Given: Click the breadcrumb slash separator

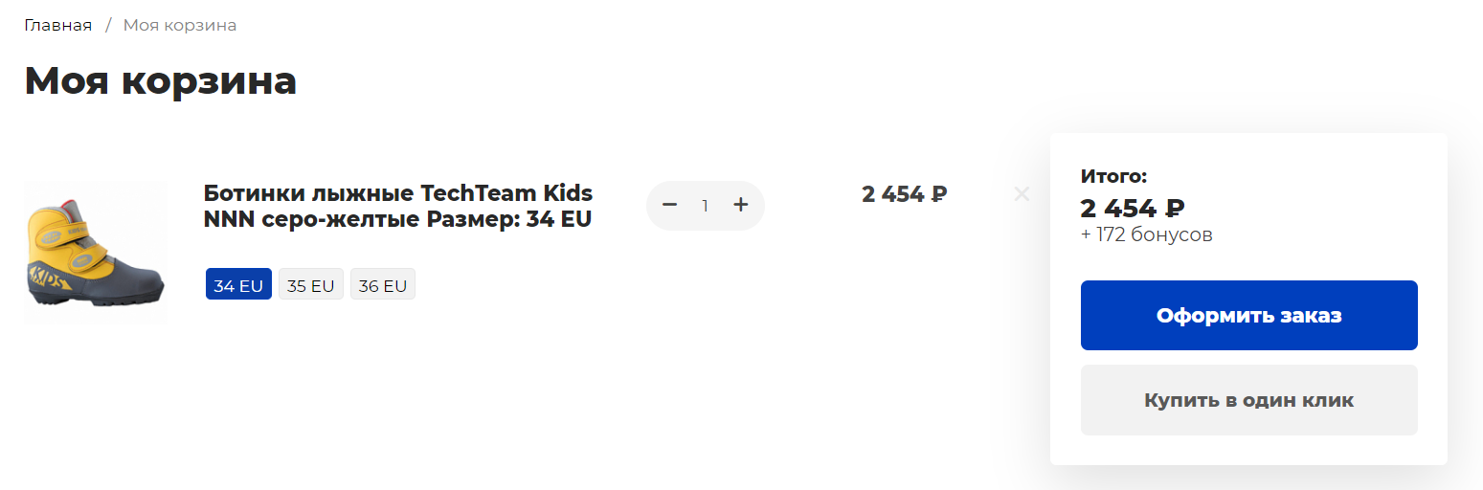Looking at the screenshot, I should pyautogui.click(x=108, y=25).
